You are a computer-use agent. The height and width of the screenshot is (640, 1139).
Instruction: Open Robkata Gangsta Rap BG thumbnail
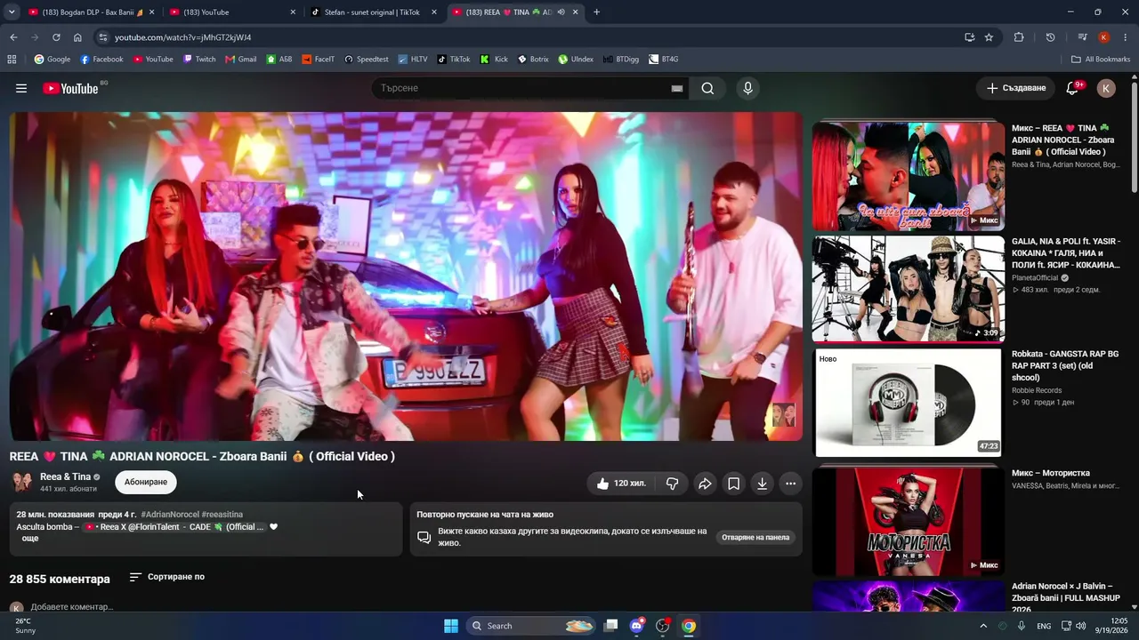[x=908, y=402]
